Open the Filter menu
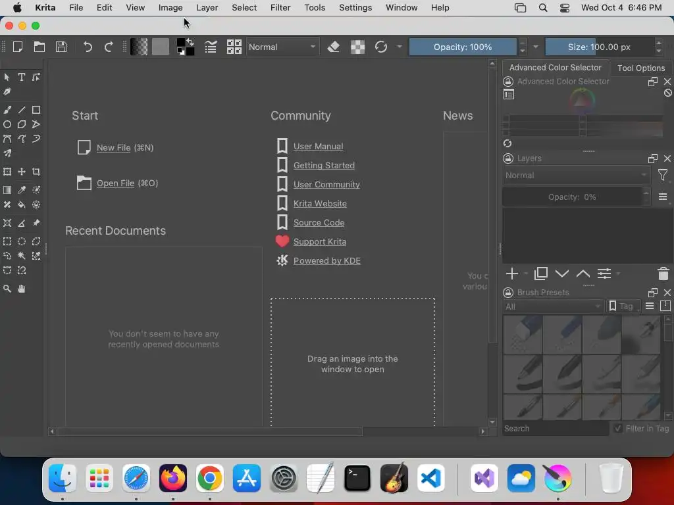This screenshot has height=505, width=674. click(280, 8)
